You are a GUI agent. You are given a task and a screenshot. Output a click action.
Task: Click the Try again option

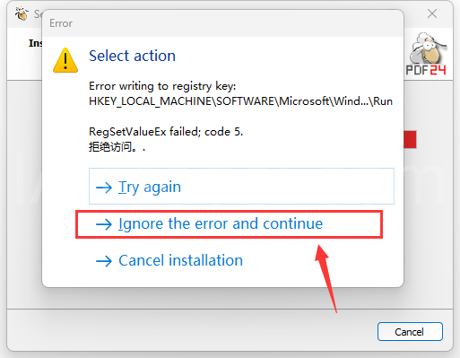point(241,186)
